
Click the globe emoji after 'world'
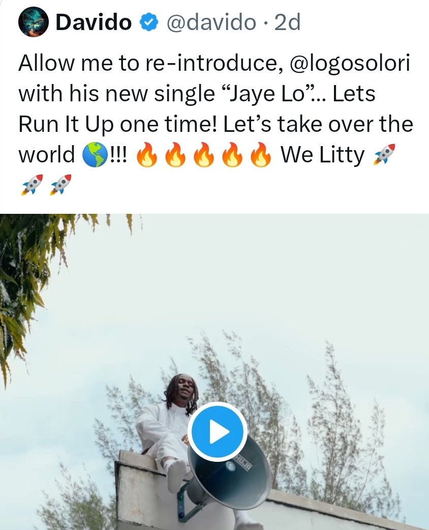point(95,155)
